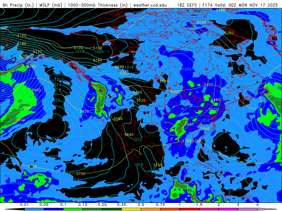Select the darkest green 0.25 legend swatch

[x=112, y=209]
